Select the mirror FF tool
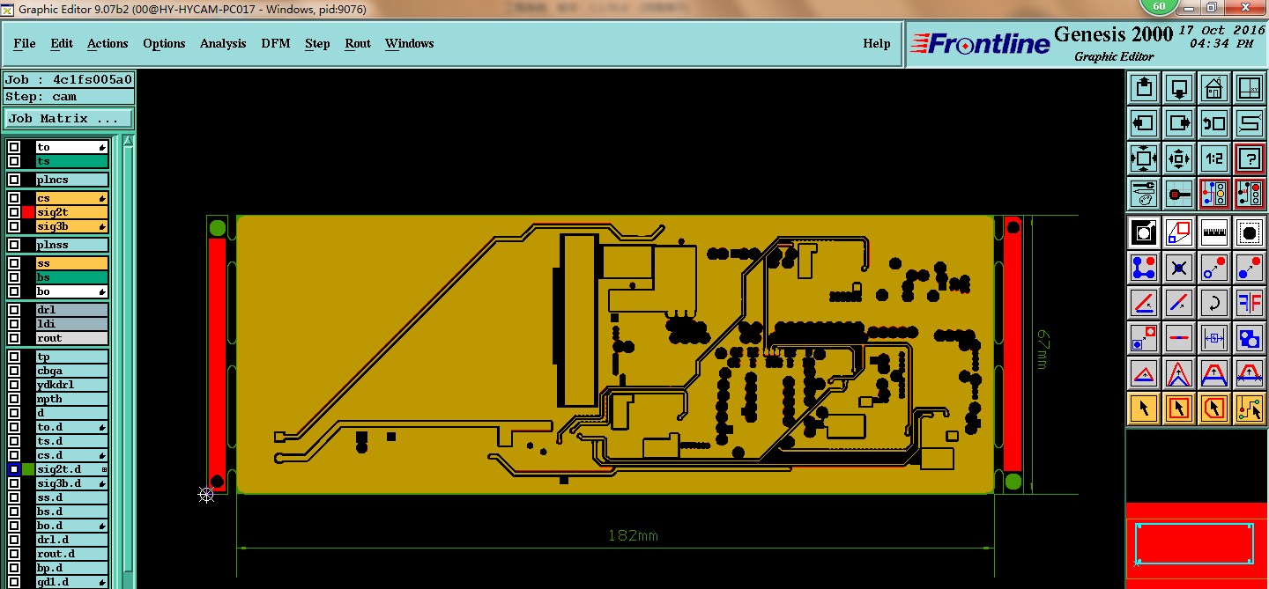 click(1250, 303)
